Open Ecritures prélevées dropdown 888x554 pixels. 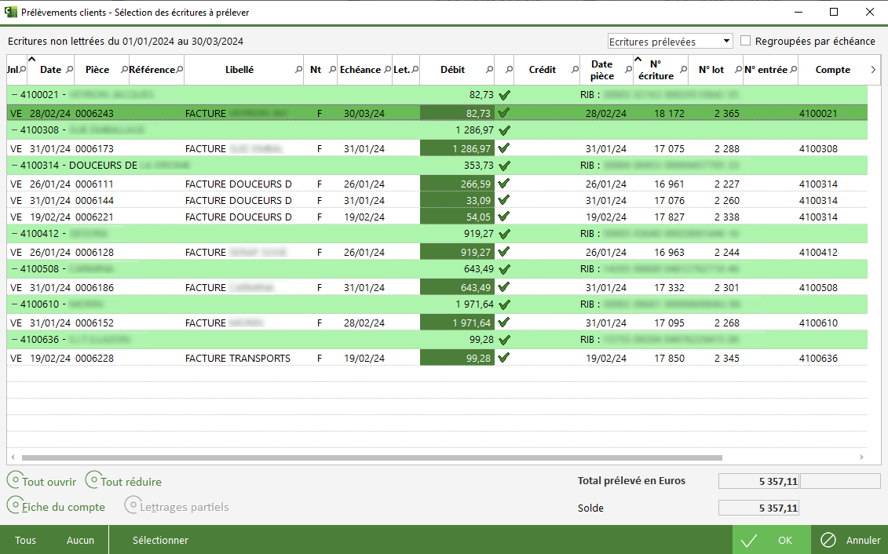[670, 41]
